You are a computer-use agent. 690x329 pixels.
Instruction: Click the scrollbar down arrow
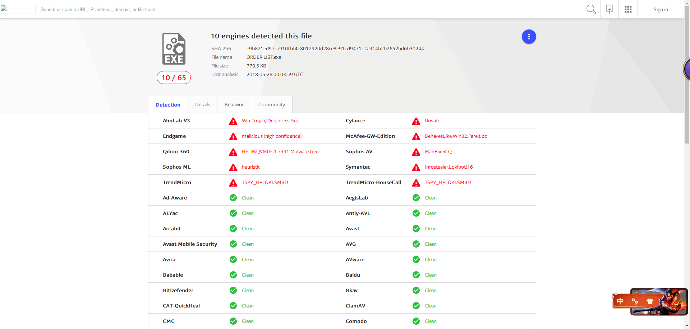[687, 326]
